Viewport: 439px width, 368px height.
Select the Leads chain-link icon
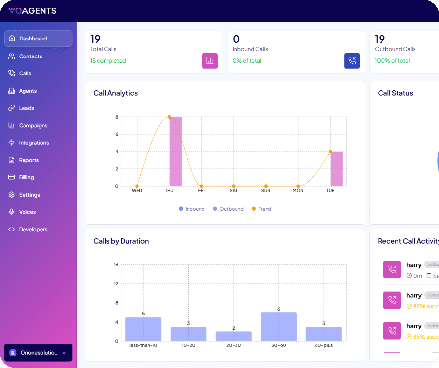tap(12, 108)
